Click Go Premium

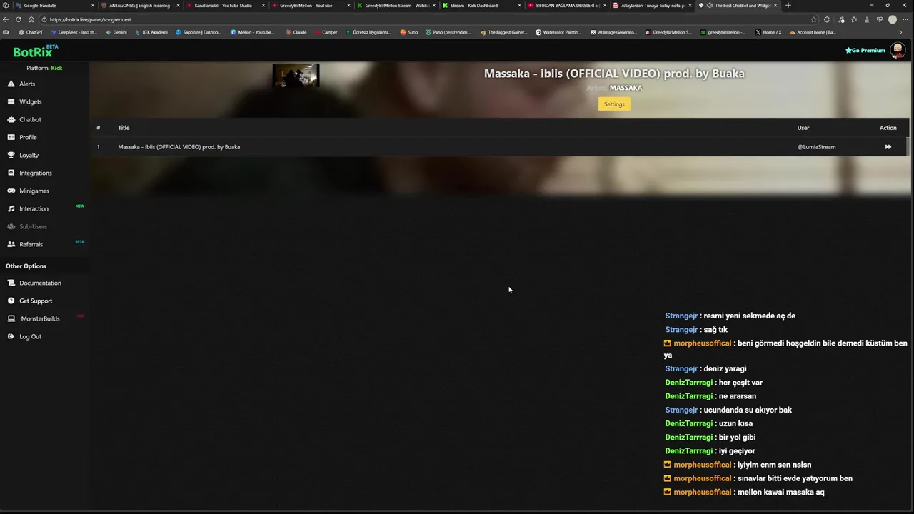click(x=865, y=51)
